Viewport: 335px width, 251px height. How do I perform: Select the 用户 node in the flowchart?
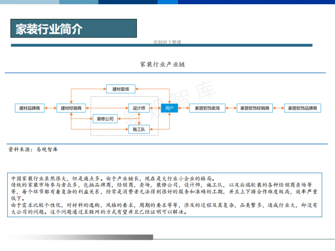click(x=170, y=108)
